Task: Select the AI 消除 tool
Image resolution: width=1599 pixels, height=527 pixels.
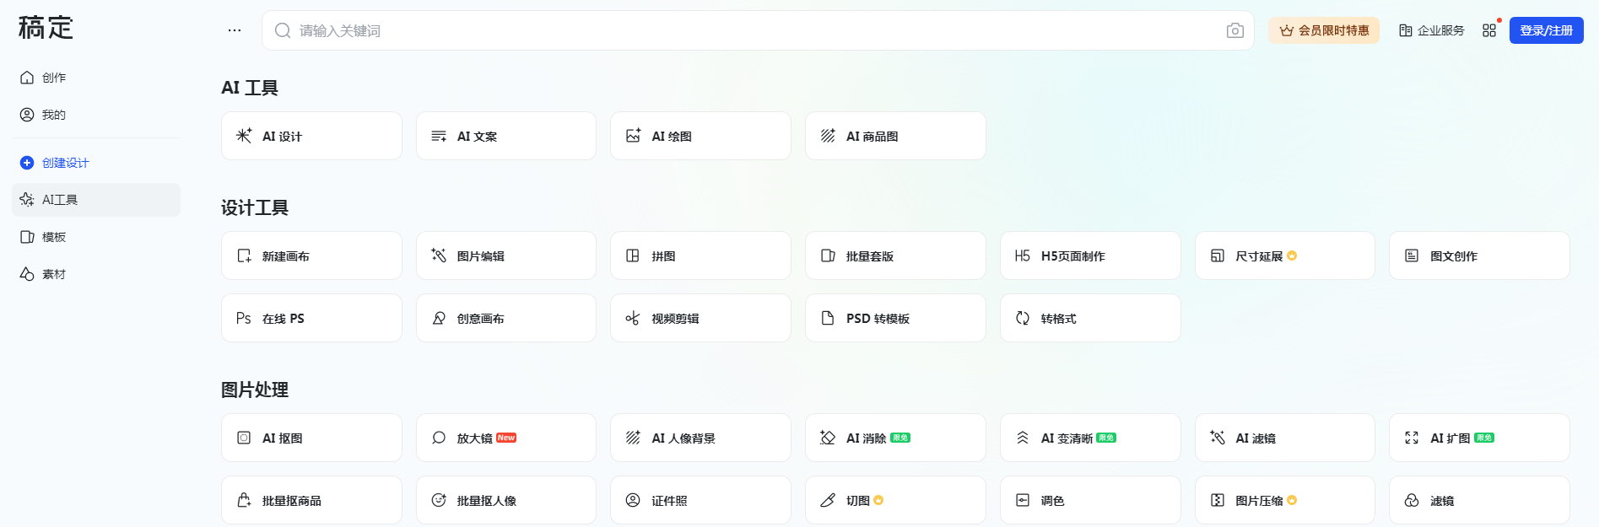Action: tap(894, 438)
